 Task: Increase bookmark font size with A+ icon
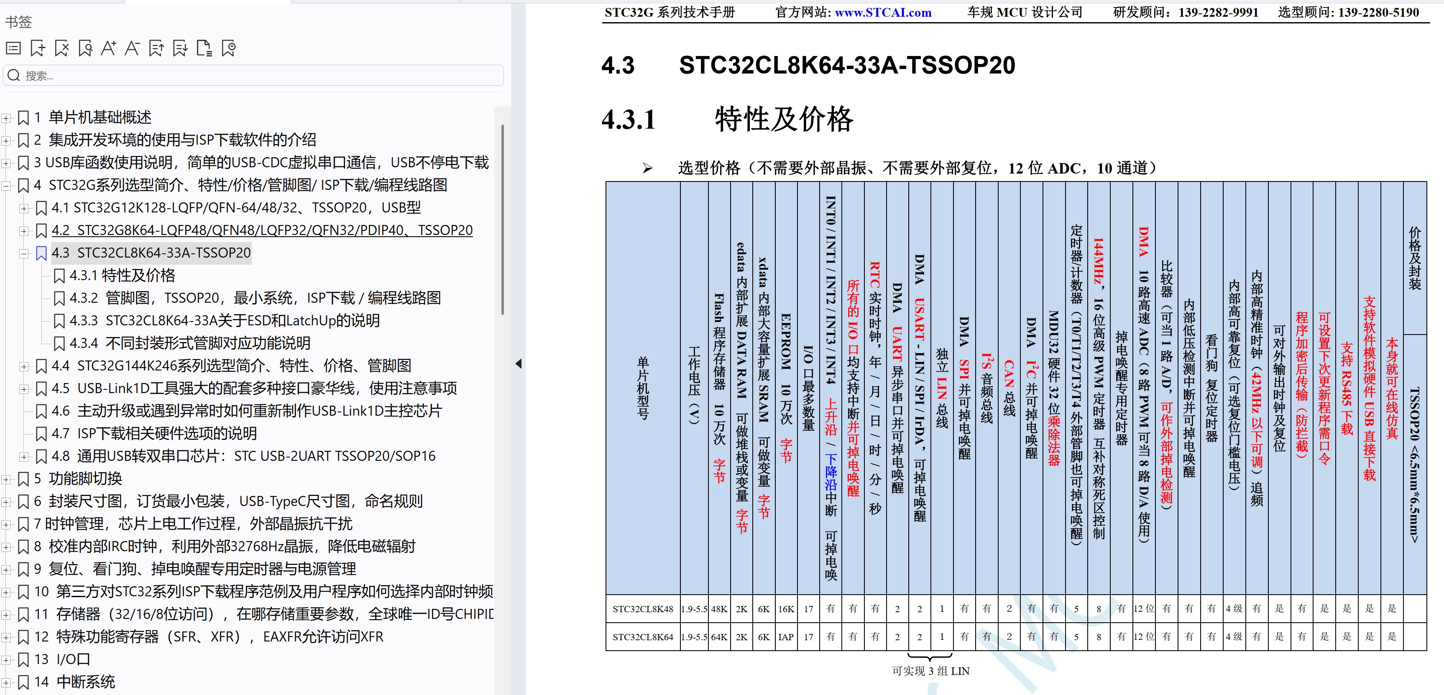pyautogui.click(x=109, y=48)
